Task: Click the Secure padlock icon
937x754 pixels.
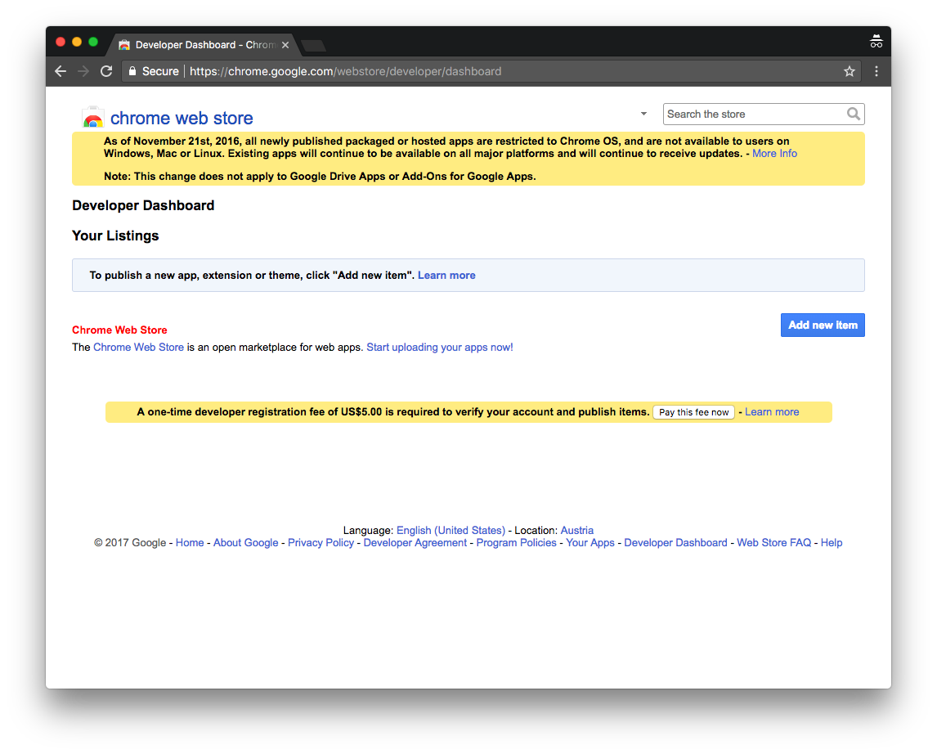Action: tap(132, 71)
